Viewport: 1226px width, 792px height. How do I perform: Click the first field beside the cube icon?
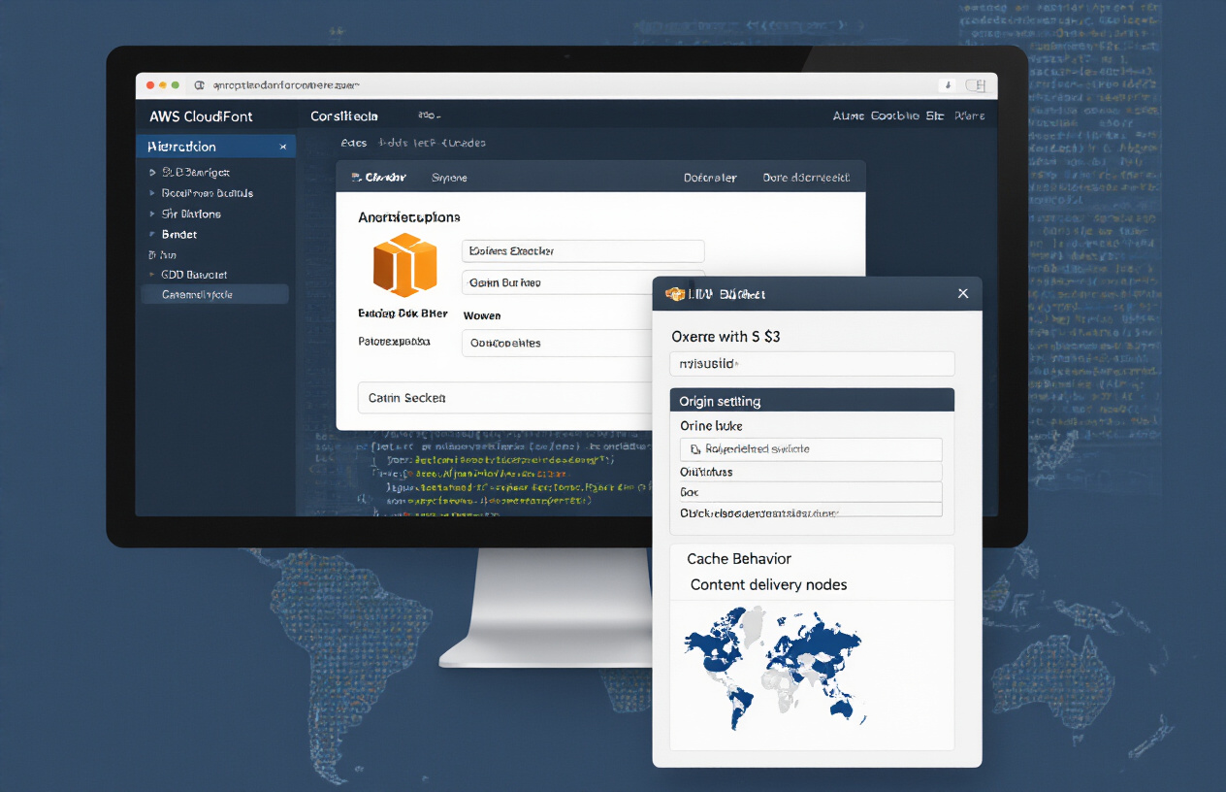[x=583, y=250]
